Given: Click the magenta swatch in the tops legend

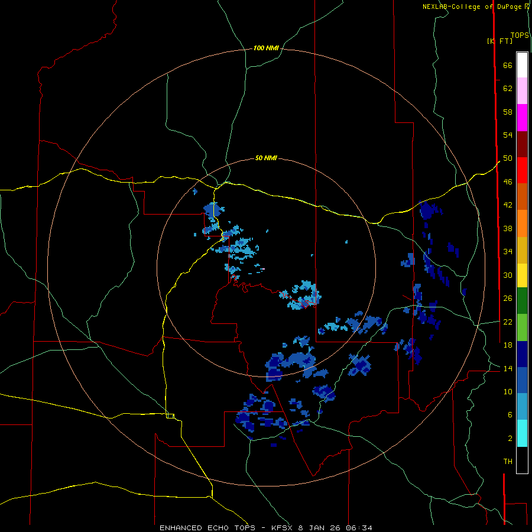Looking at the screenshot, I should (x=522, y=118).
